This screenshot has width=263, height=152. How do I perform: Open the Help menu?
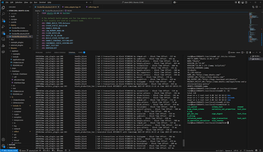(x=49, y=2)
